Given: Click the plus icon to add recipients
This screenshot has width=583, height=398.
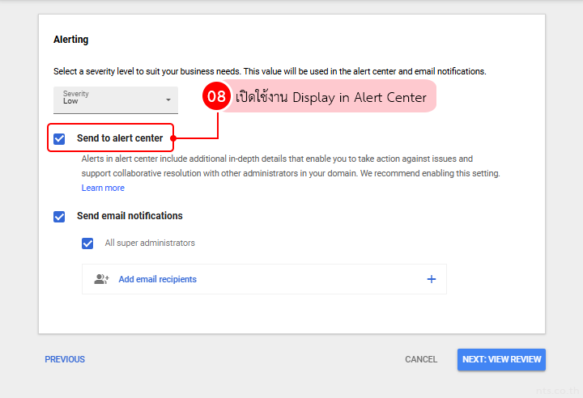Looking at the screenshot, I should (432, 279).
